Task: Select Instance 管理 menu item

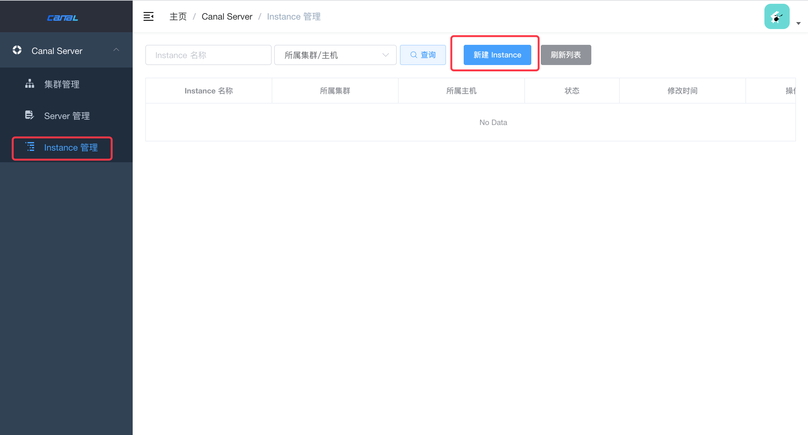Action: [71, 147]
